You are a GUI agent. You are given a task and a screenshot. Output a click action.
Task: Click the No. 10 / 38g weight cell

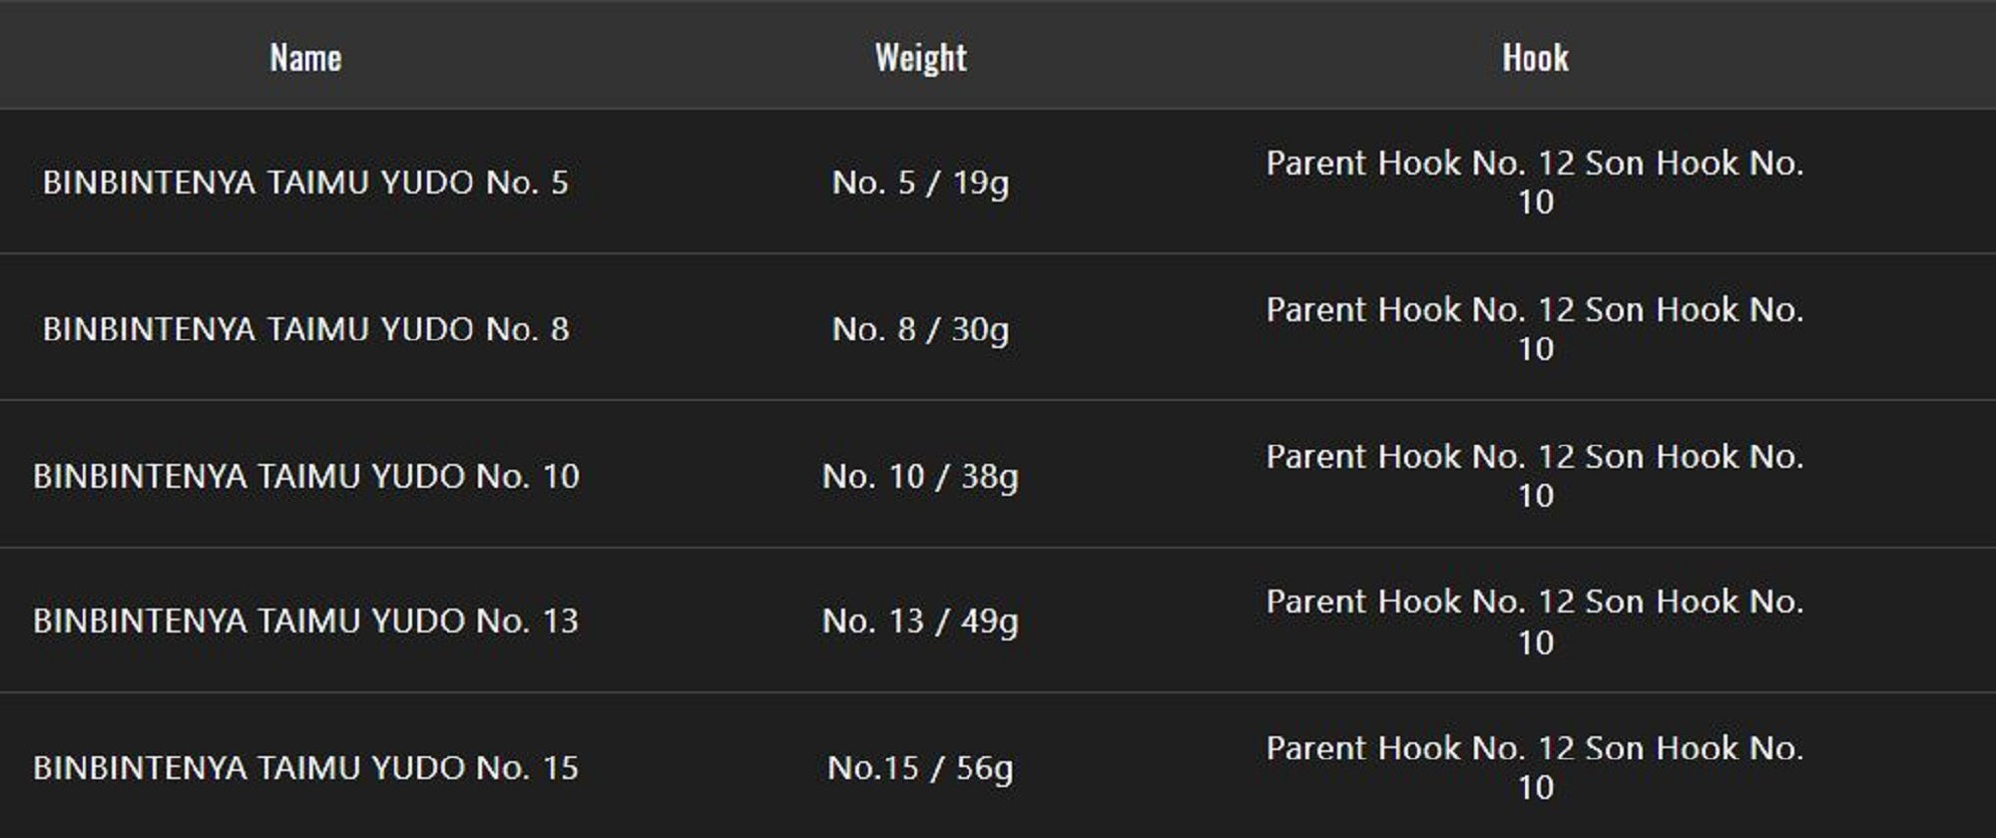point(920,476)
